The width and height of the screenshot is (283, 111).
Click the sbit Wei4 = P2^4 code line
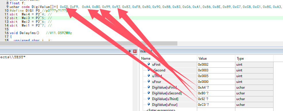31,14
